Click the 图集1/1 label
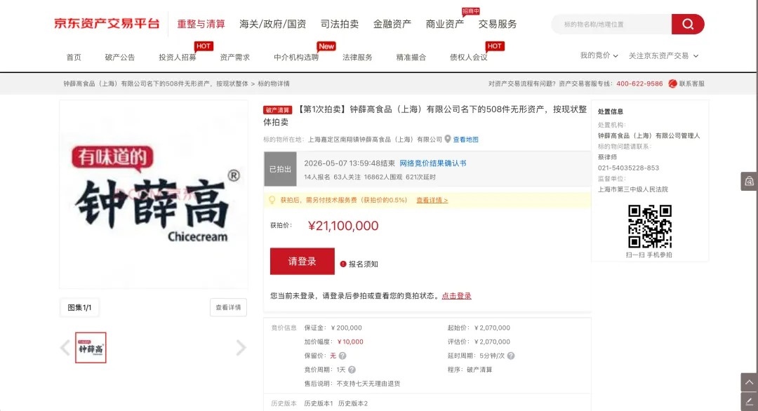Image resolution: width=758 pixels, height=411 pixels. coord(79,308)
